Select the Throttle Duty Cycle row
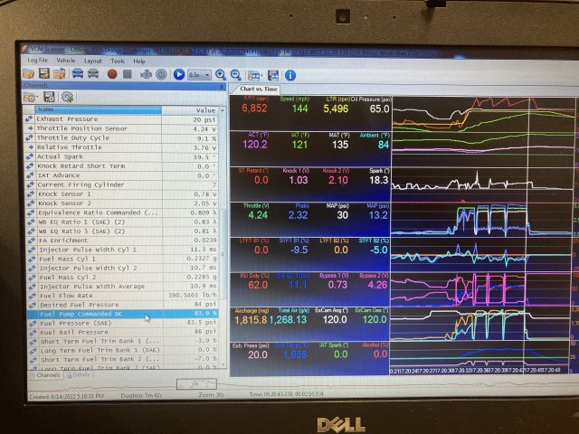 120,138
